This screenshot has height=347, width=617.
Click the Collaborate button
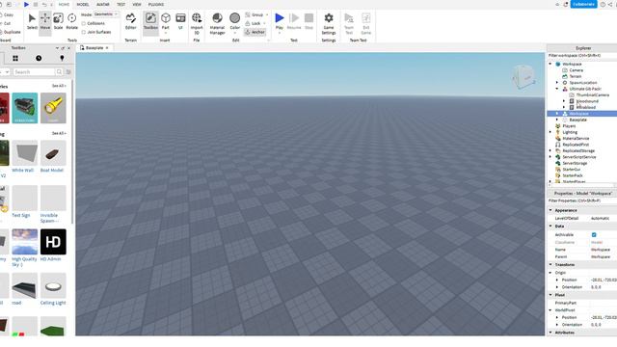583,4
